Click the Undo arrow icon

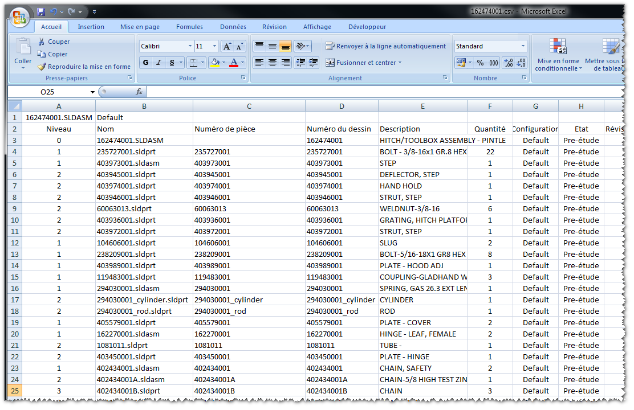click(54, 11)
